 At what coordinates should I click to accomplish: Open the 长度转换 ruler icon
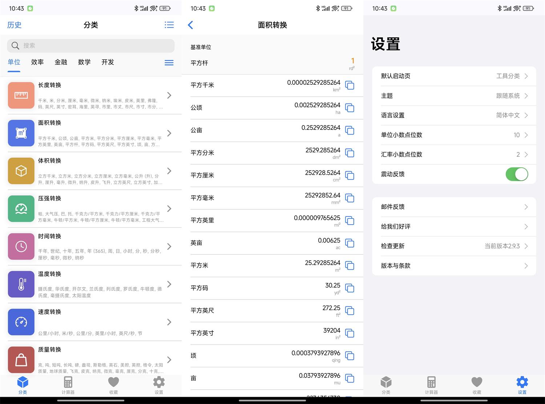point(21,95)
